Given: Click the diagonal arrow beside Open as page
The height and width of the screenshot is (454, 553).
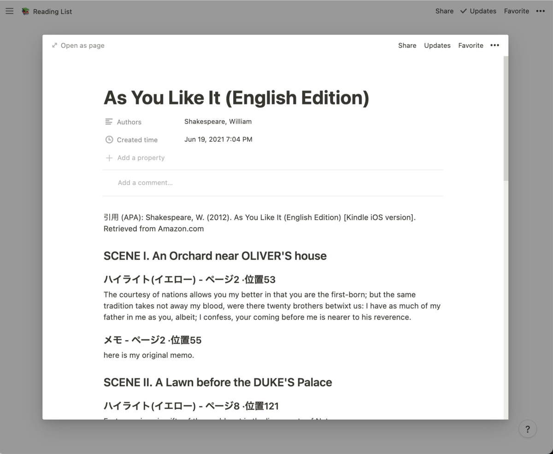Looking at the screenshot, I should pos(54,45).
